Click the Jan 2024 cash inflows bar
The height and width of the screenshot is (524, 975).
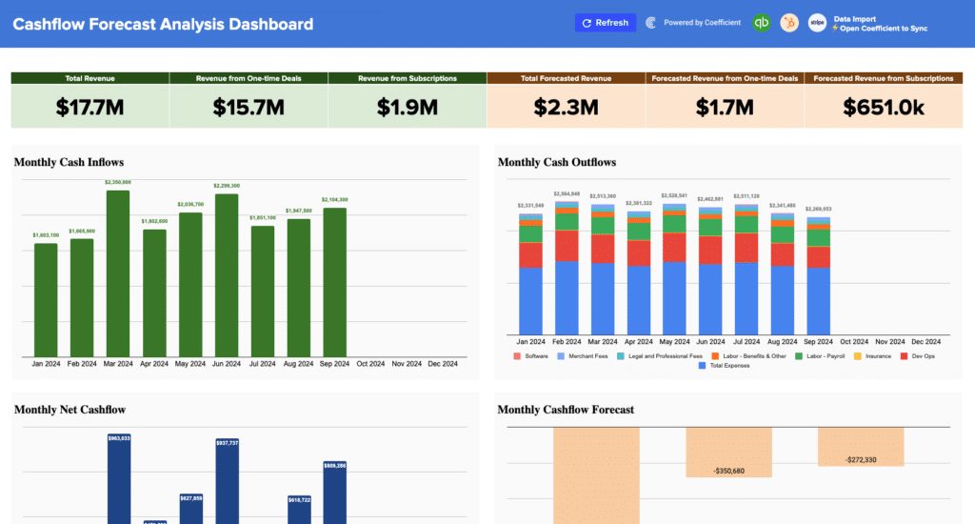point(46,300)
